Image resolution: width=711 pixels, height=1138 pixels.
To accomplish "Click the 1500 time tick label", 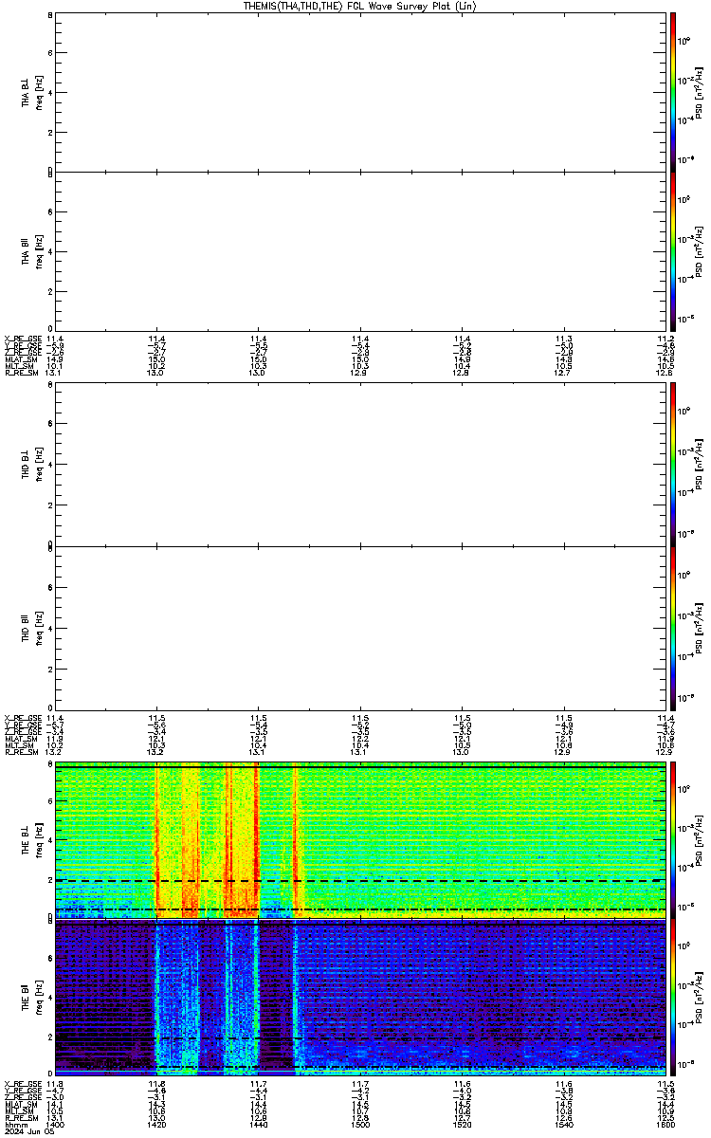I will [360, 1125].
